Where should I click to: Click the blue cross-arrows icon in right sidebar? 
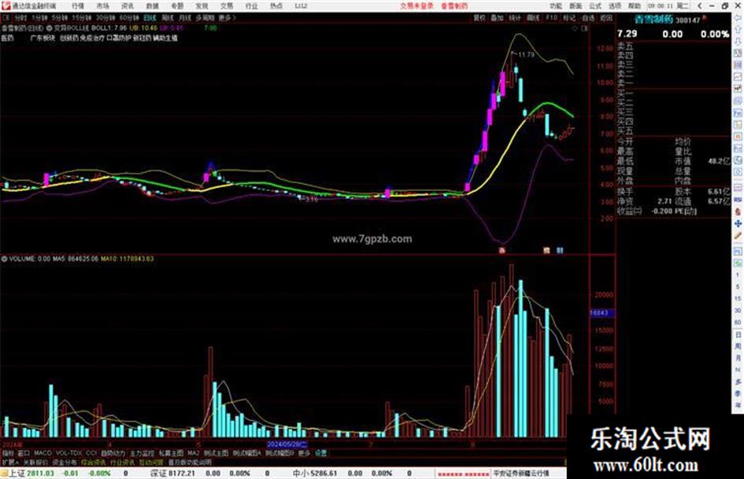tap(738, 223)
